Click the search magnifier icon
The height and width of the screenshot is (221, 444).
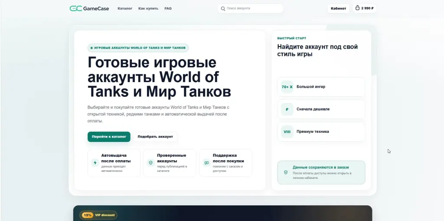click(223, 9)
